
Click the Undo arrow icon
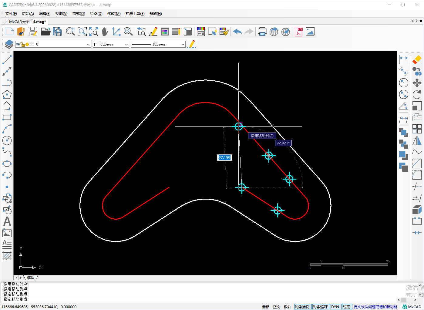coord(237,32)
